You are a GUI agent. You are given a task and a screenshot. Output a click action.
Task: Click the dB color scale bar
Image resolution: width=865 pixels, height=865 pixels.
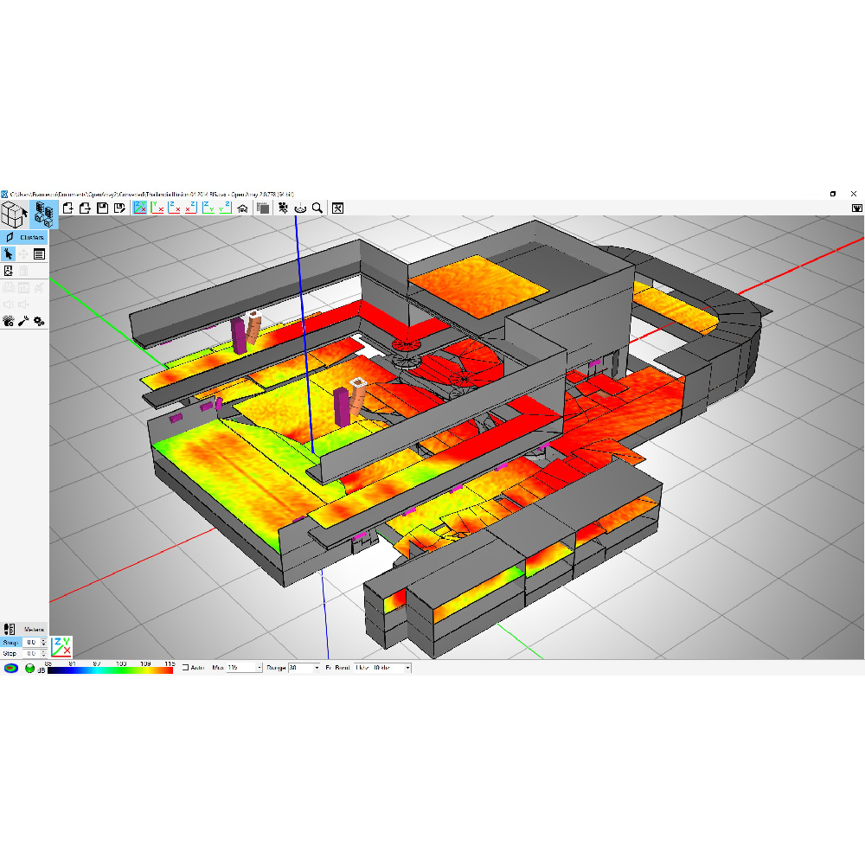(x=110, y=670)
